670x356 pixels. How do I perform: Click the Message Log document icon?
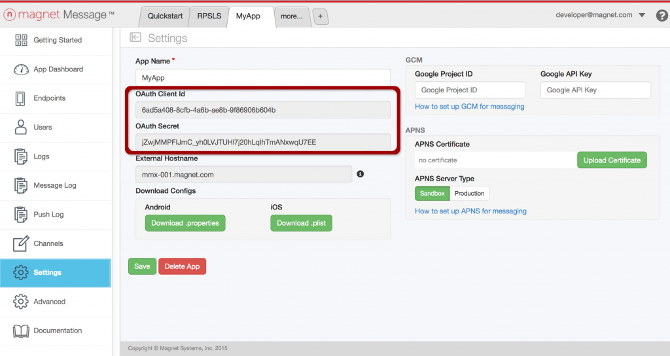pyautogui.click(x=20, y=185)
